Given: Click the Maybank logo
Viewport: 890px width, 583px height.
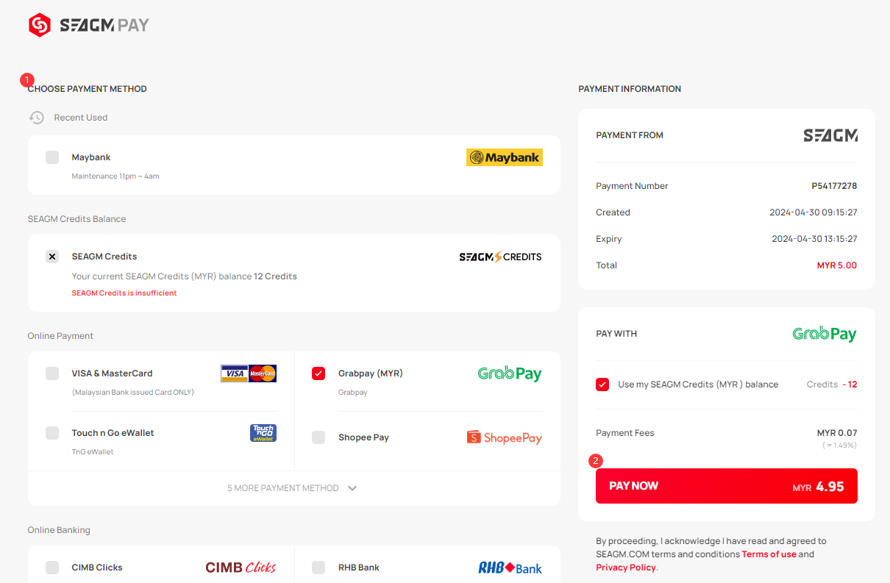Looking at the screenshot, I should 505,157.
